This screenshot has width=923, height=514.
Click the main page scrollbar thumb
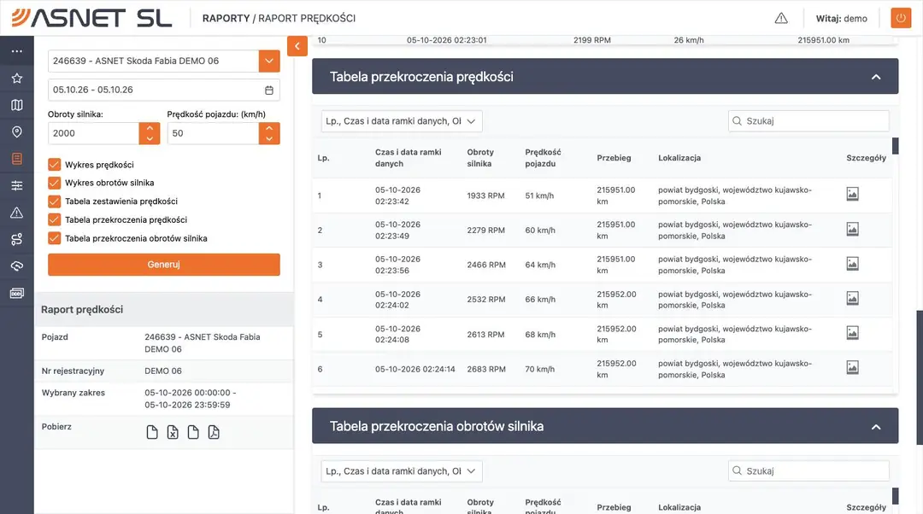click(x=920, y=377)
